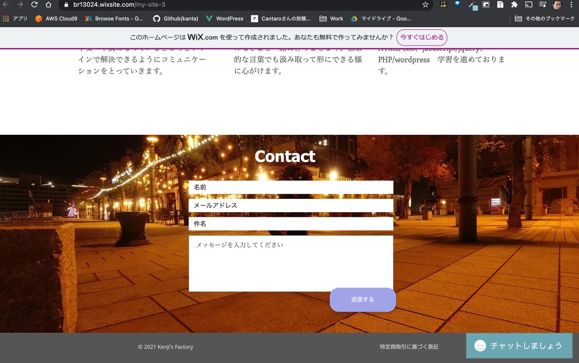
Task: Open the browser home page icon
Action: pyautogui.click(x=48, y=5)
